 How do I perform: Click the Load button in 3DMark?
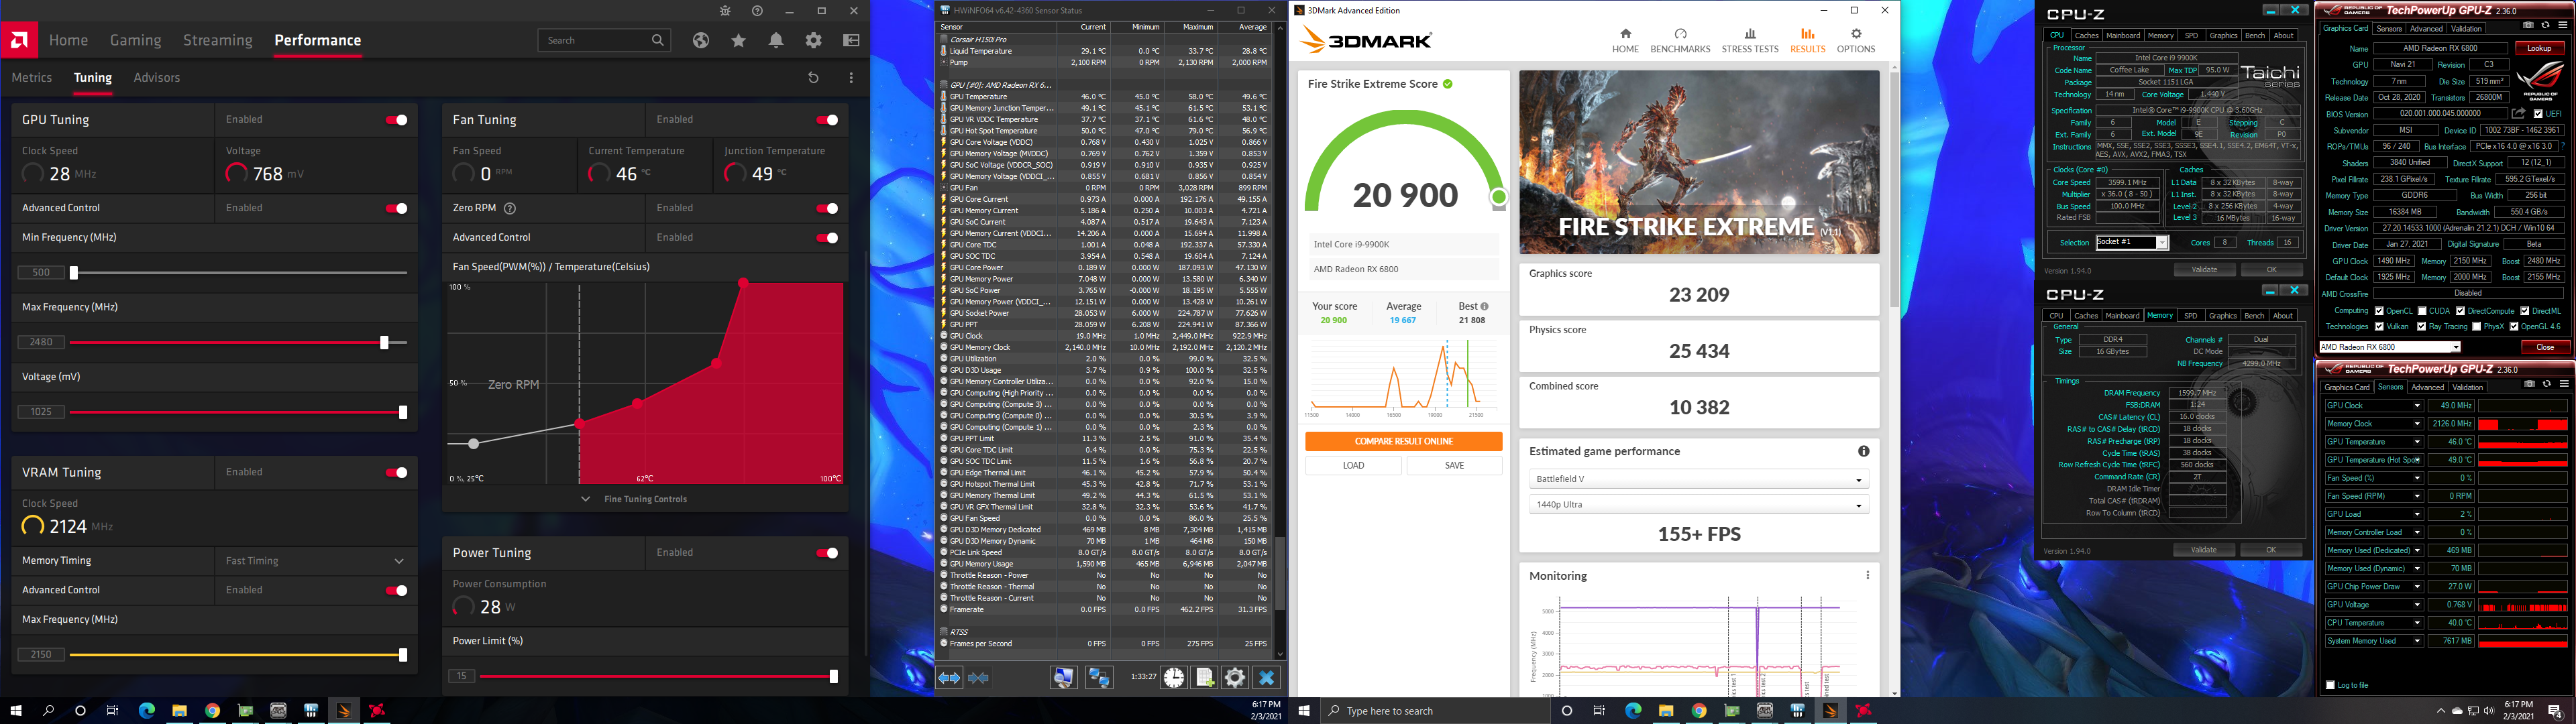[1353, 465]
